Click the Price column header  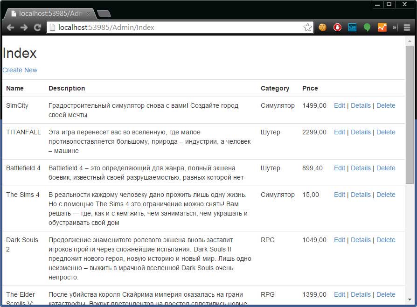(310, 88)
